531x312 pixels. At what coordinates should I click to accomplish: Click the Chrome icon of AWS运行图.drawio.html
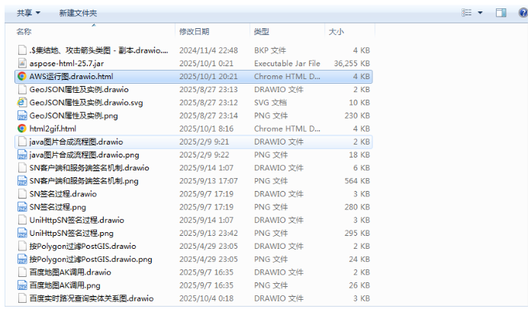point(22,76)
